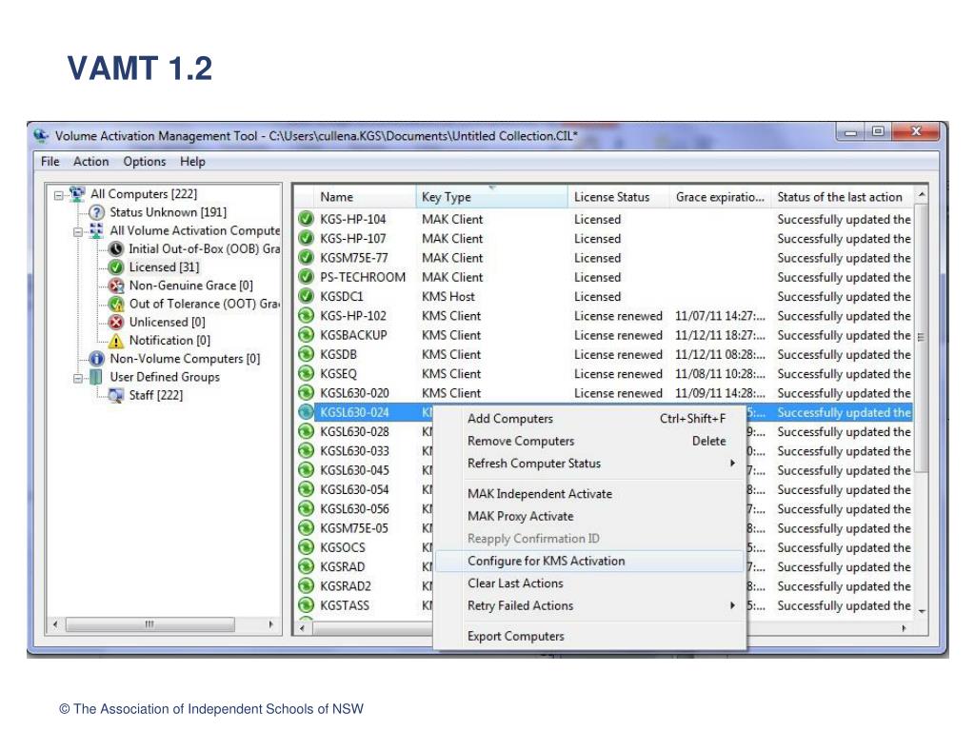Click the Non-Genuine Grace icon

[116, 286]
